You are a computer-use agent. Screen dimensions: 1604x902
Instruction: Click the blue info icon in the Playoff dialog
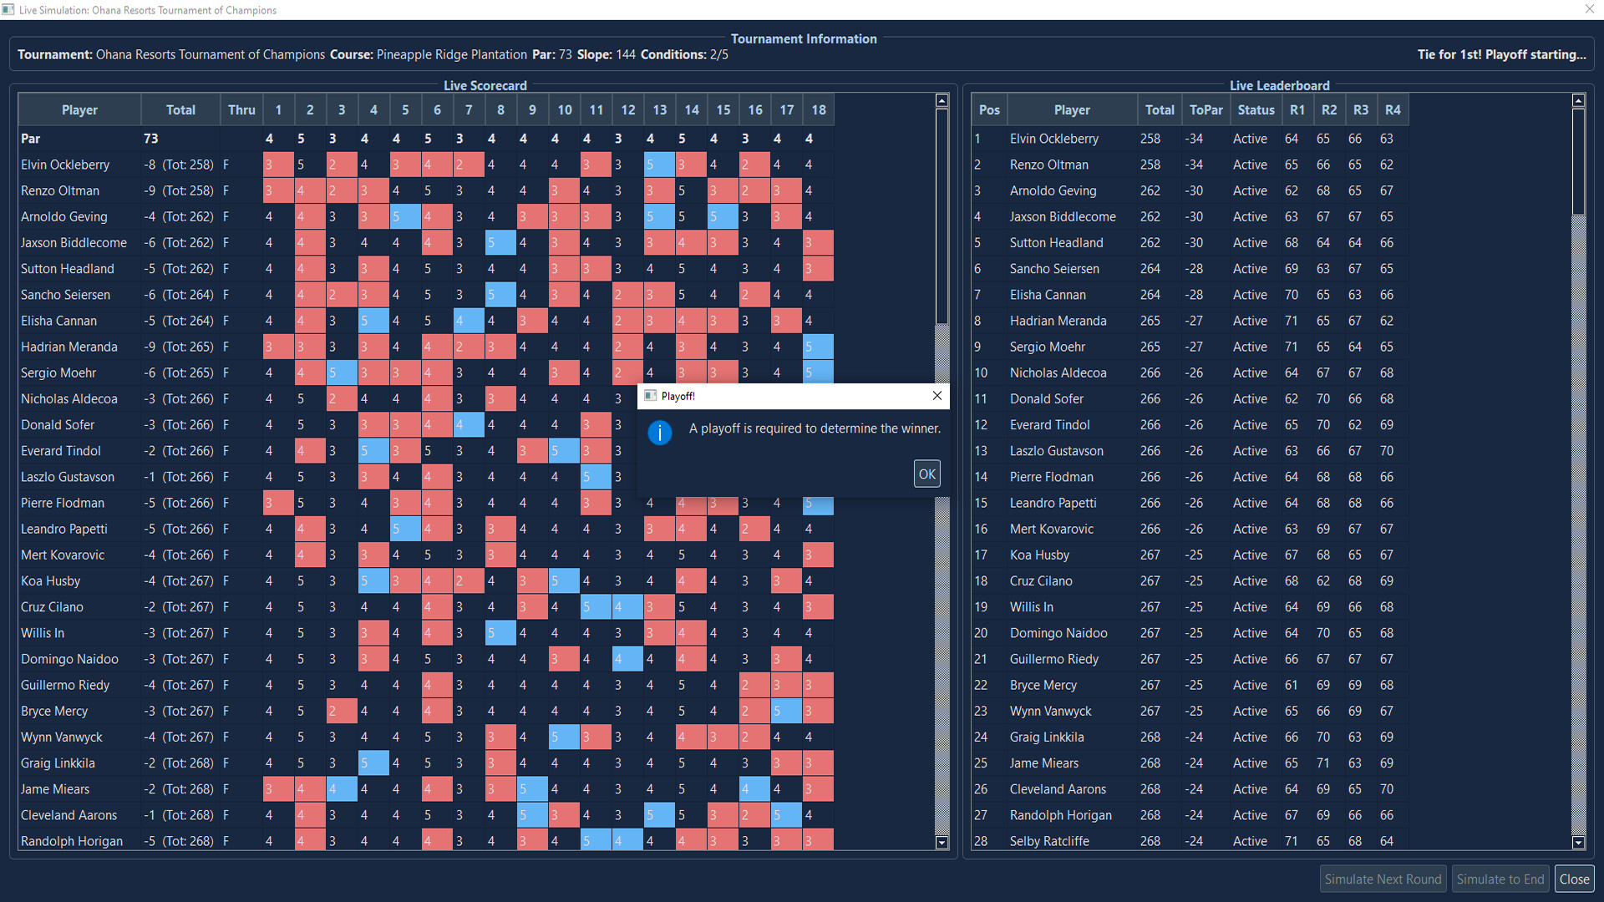point(660,433)
